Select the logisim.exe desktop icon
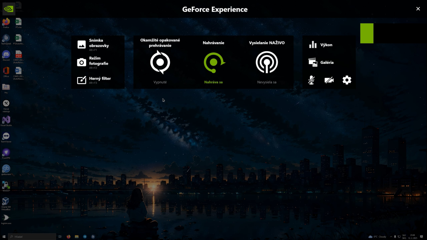Image resolution: width=427 pixels, height=240 pixels. pos(6,219)
